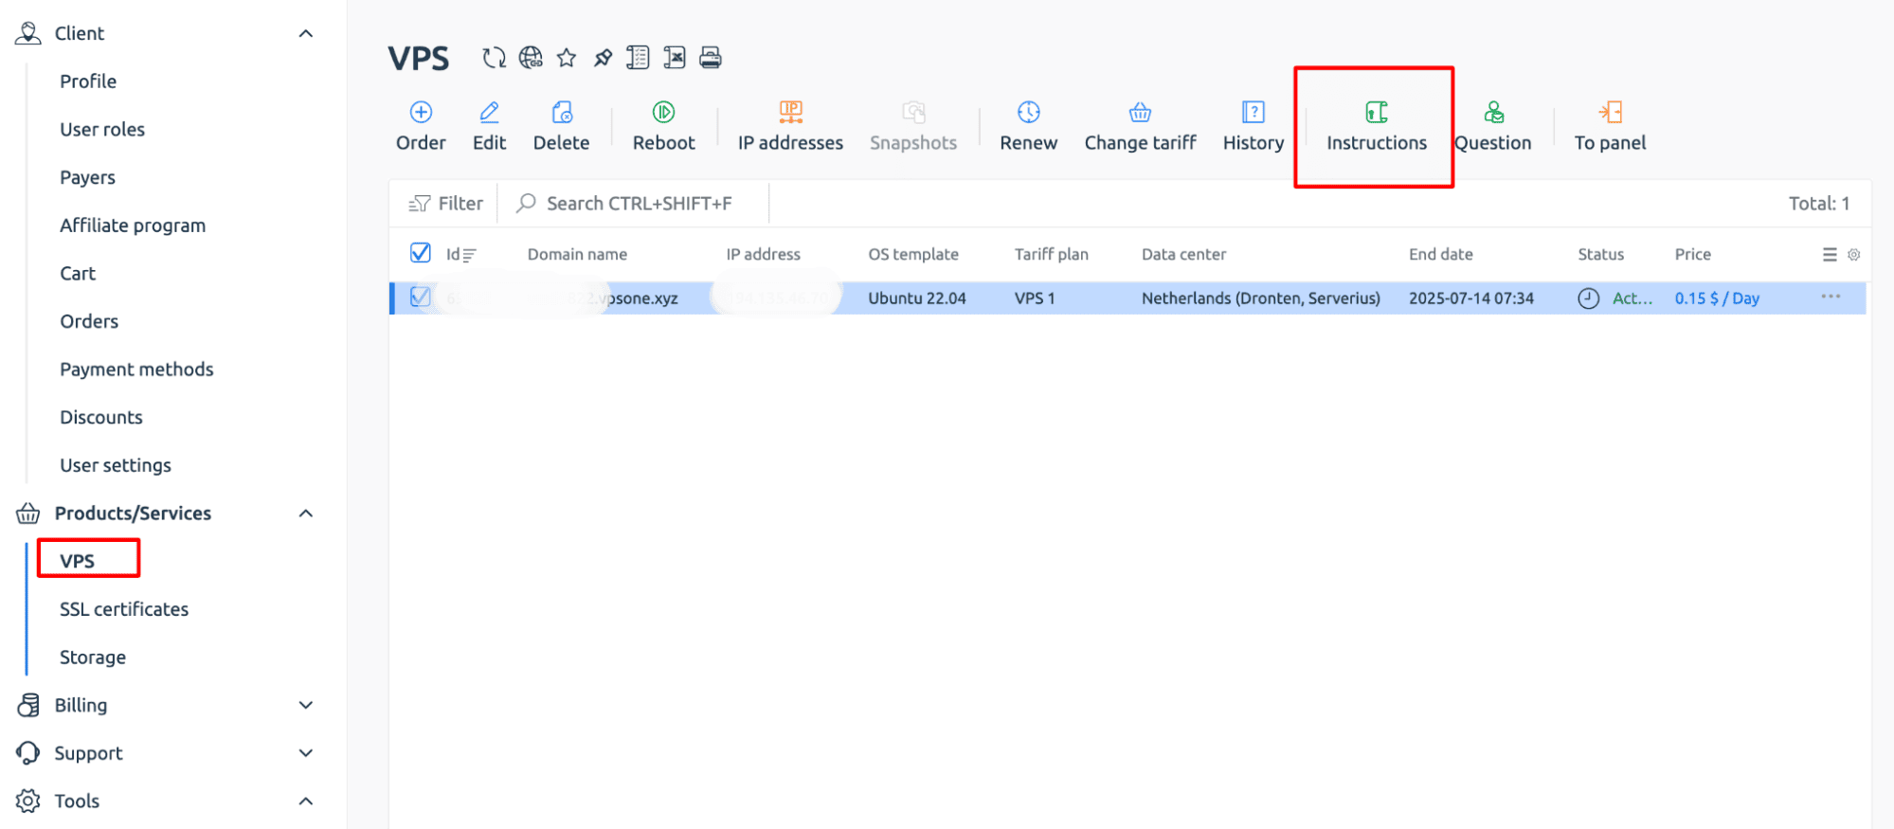Collapse the Products/Services section chevron
The height and width of the screenshot is (829, 1894).
coord(306,514)
